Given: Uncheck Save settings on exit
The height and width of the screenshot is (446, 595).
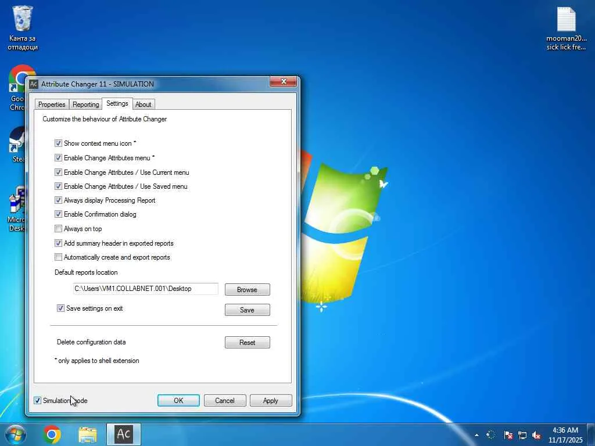Looking at the screenshot, I should [x=60, y=308].
